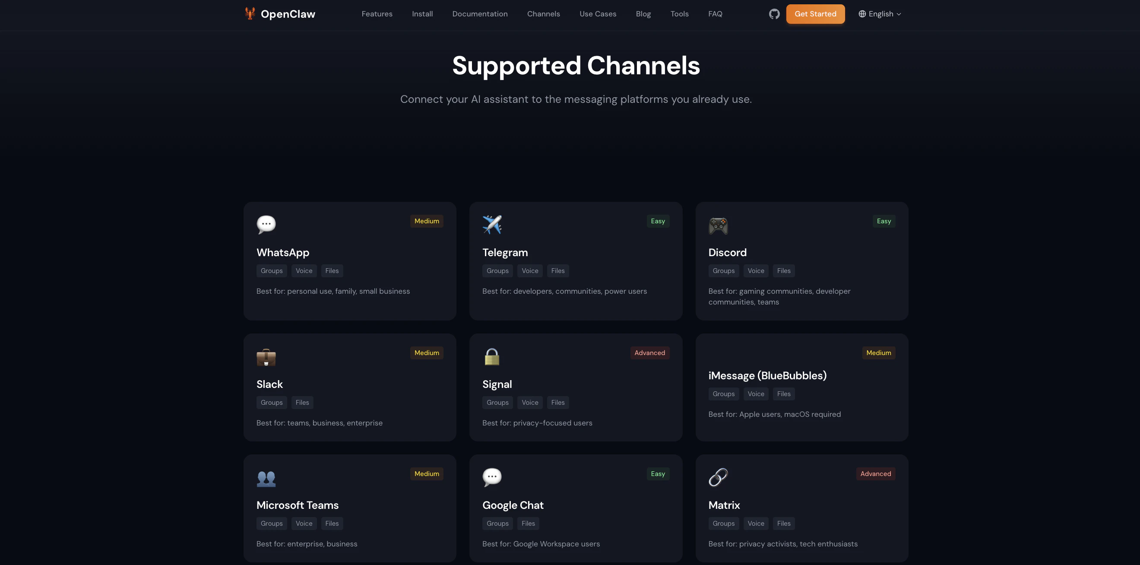This screenshot has height=565, width=1140.
Task: Click the Voice tag under WhatsApp
Action: (304, 271)
